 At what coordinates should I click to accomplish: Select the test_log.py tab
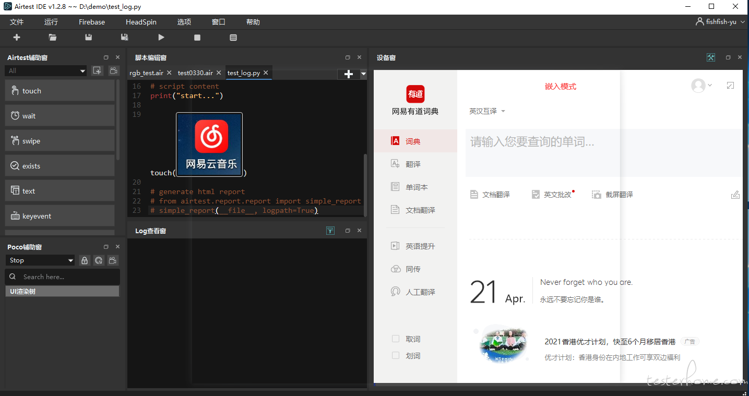point(244,73)
